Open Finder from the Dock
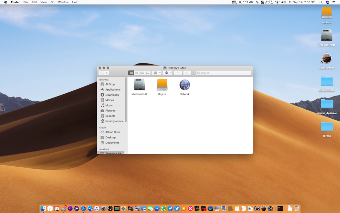Image resolution: width=340 pixels, height=213 pixels. [43, 208]
